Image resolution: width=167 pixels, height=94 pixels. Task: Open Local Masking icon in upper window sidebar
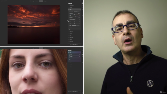[x=82, y=16]
